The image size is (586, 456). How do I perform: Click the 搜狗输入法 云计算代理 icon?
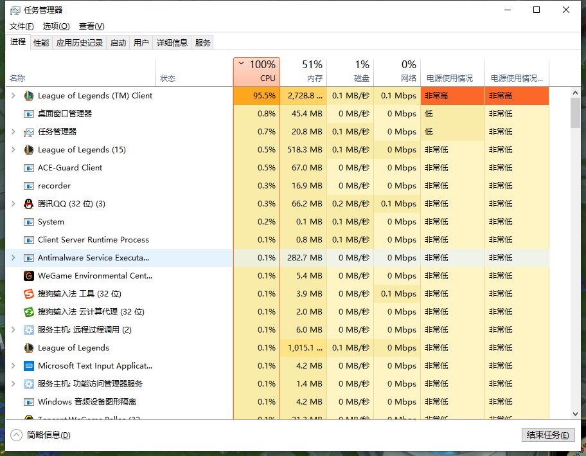tap(28, 312)
